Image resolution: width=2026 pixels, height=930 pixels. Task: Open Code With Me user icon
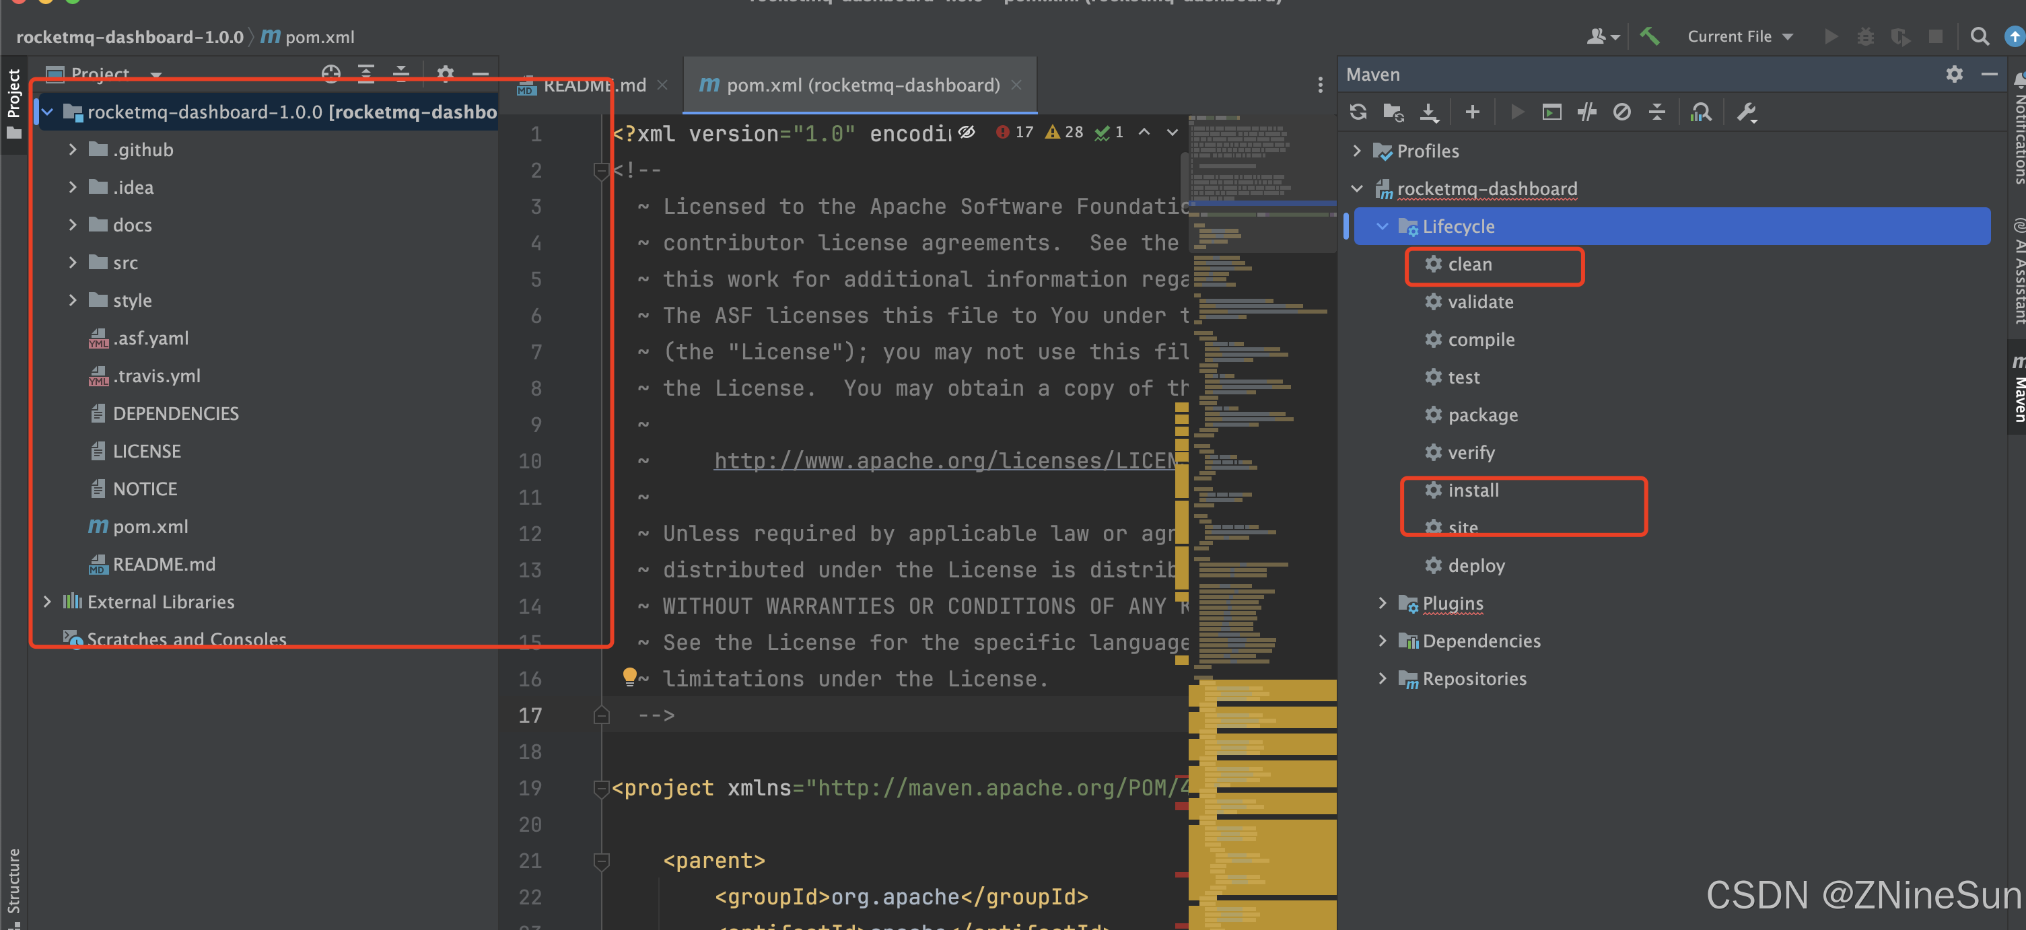1602,36
